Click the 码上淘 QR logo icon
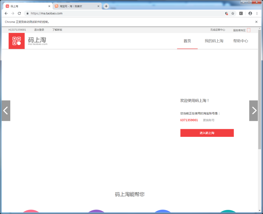The image size is (263, 214). 17,41
